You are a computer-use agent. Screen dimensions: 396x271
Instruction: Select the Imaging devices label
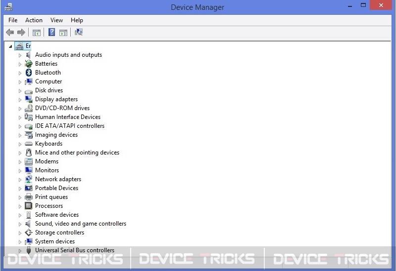(56, 135)
